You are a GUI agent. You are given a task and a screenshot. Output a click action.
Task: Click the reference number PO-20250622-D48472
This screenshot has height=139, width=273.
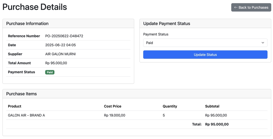pos(64,36)
